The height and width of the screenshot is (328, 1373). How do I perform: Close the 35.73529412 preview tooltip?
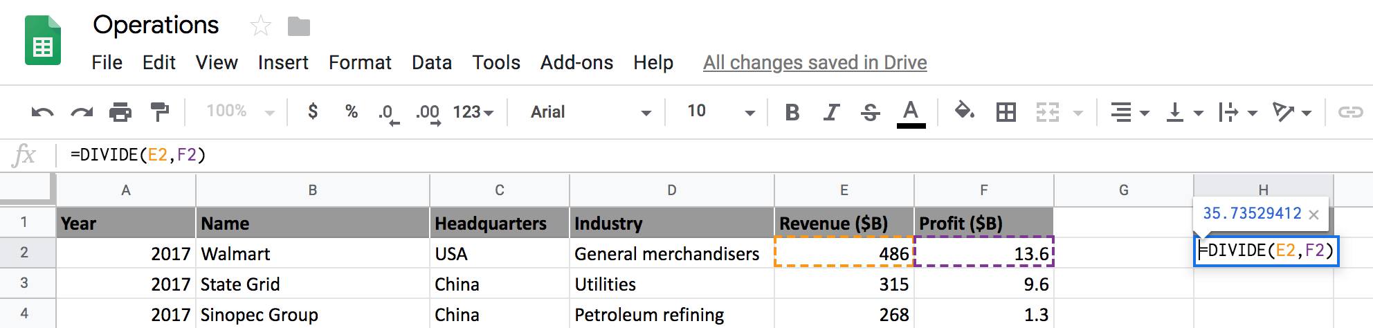pyautogui.click(x=1313, y=215)
